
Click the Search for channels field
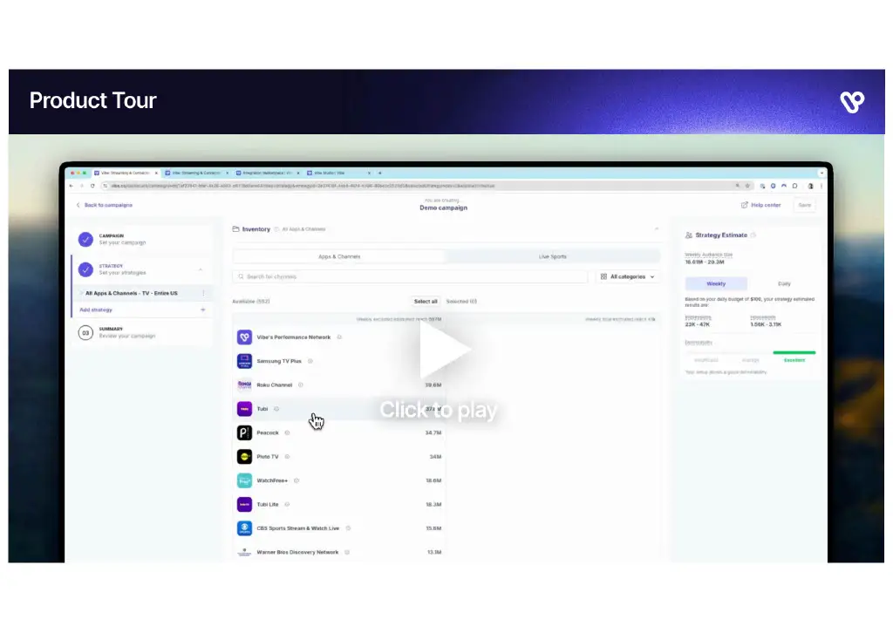tap(410, 276)
